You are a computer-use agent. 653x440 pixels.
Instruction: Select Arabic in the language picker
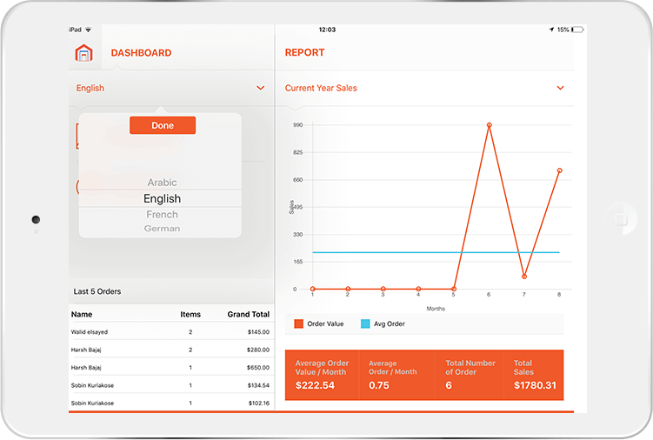coord(162,183)
